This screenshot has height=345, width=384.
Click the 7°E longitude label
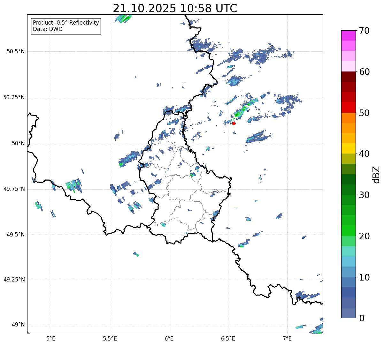click(x=287, y=338)
